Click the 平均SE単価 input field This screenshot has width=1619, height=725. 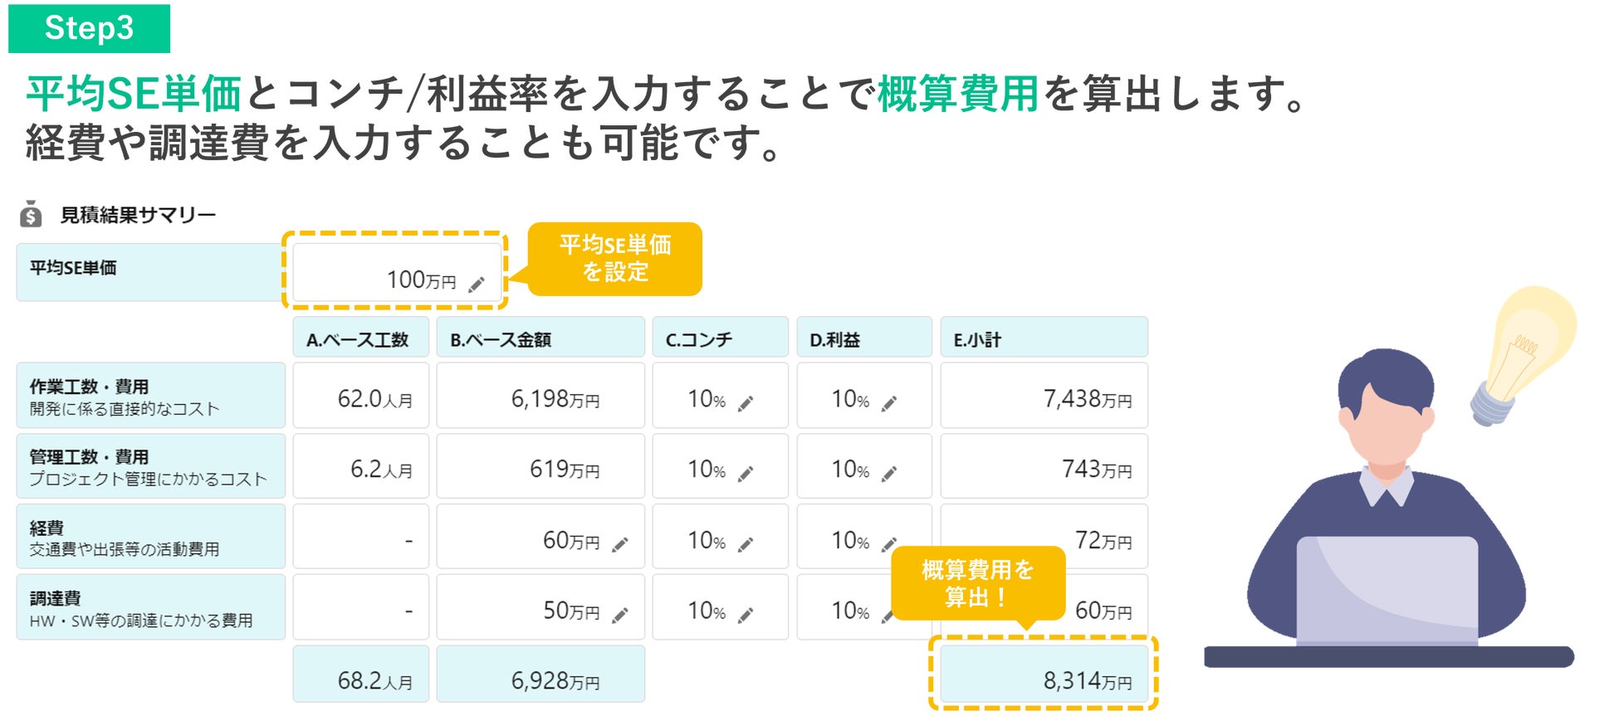click(x=397, y=272)
